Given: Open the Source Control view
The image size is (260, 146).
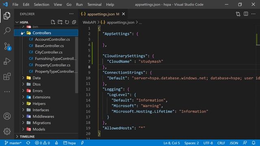Looking at the screenshot, I should (7, 46).
